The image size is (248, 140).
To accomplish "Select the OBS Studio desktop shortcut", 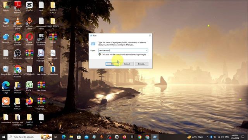I will click(17, 54).
